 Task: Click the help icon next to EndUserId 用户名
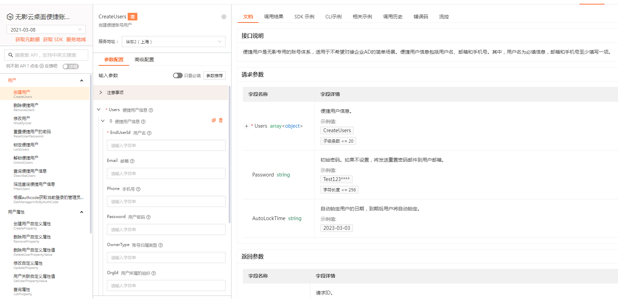(x=149, y=133)
